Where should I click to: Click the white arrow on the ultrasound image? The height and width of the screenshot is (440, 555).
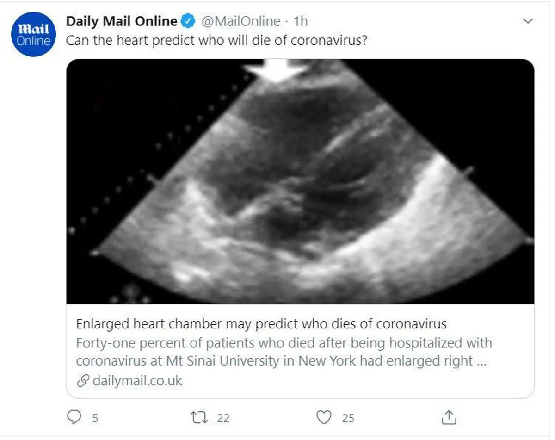pos(276,69)
